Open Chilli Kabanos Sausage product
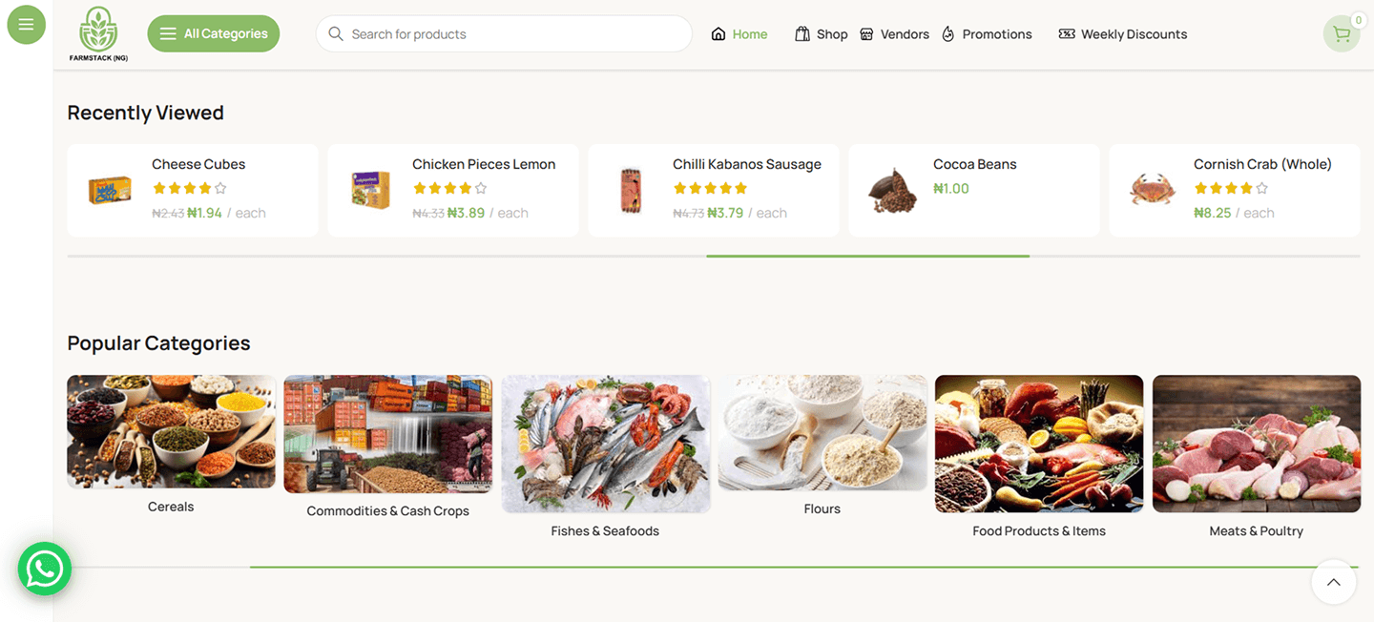 coord(746,164)
